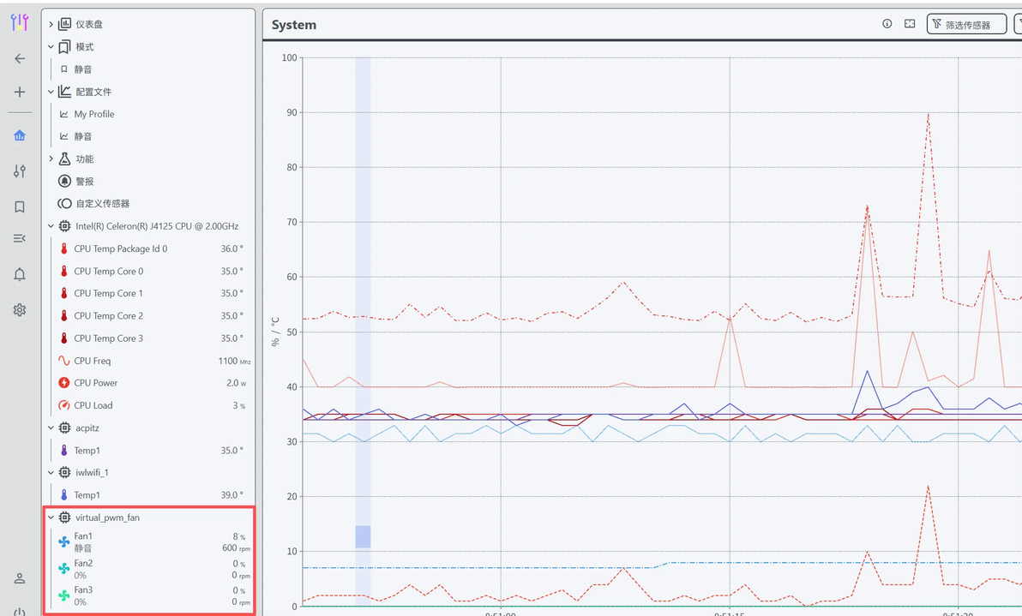
Task: Open the 警报 alerts item
Action: 85,181
